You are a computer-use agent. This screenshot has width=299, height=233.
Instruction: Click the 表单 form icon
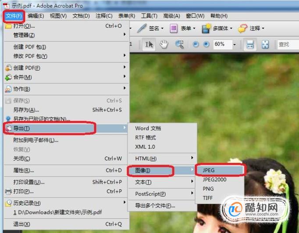173,29
